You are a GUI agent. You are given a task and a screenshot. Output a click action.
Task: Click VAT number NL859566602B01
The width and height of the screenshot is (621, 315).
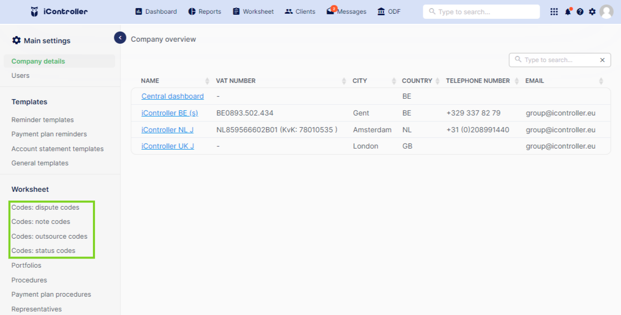pyautogui.click(x=277, y=130)
